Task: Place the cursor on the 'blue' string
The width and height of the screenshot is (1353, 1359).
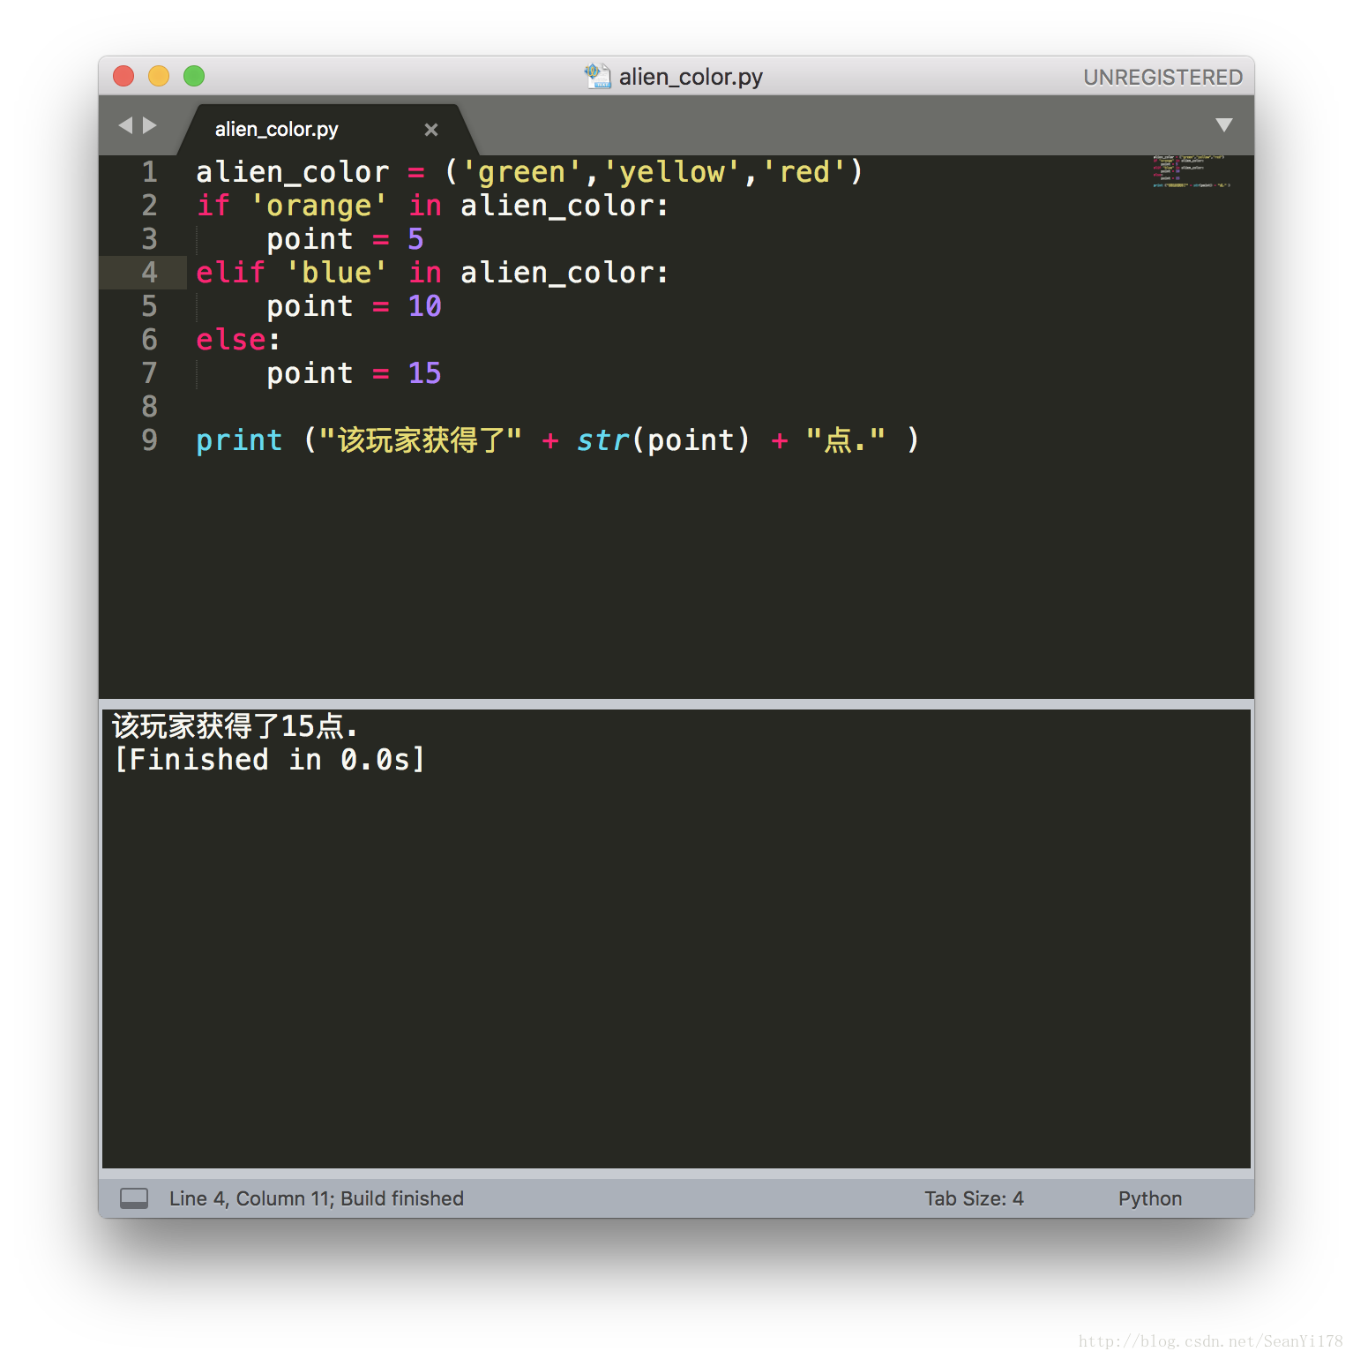Action: [336, 273]
